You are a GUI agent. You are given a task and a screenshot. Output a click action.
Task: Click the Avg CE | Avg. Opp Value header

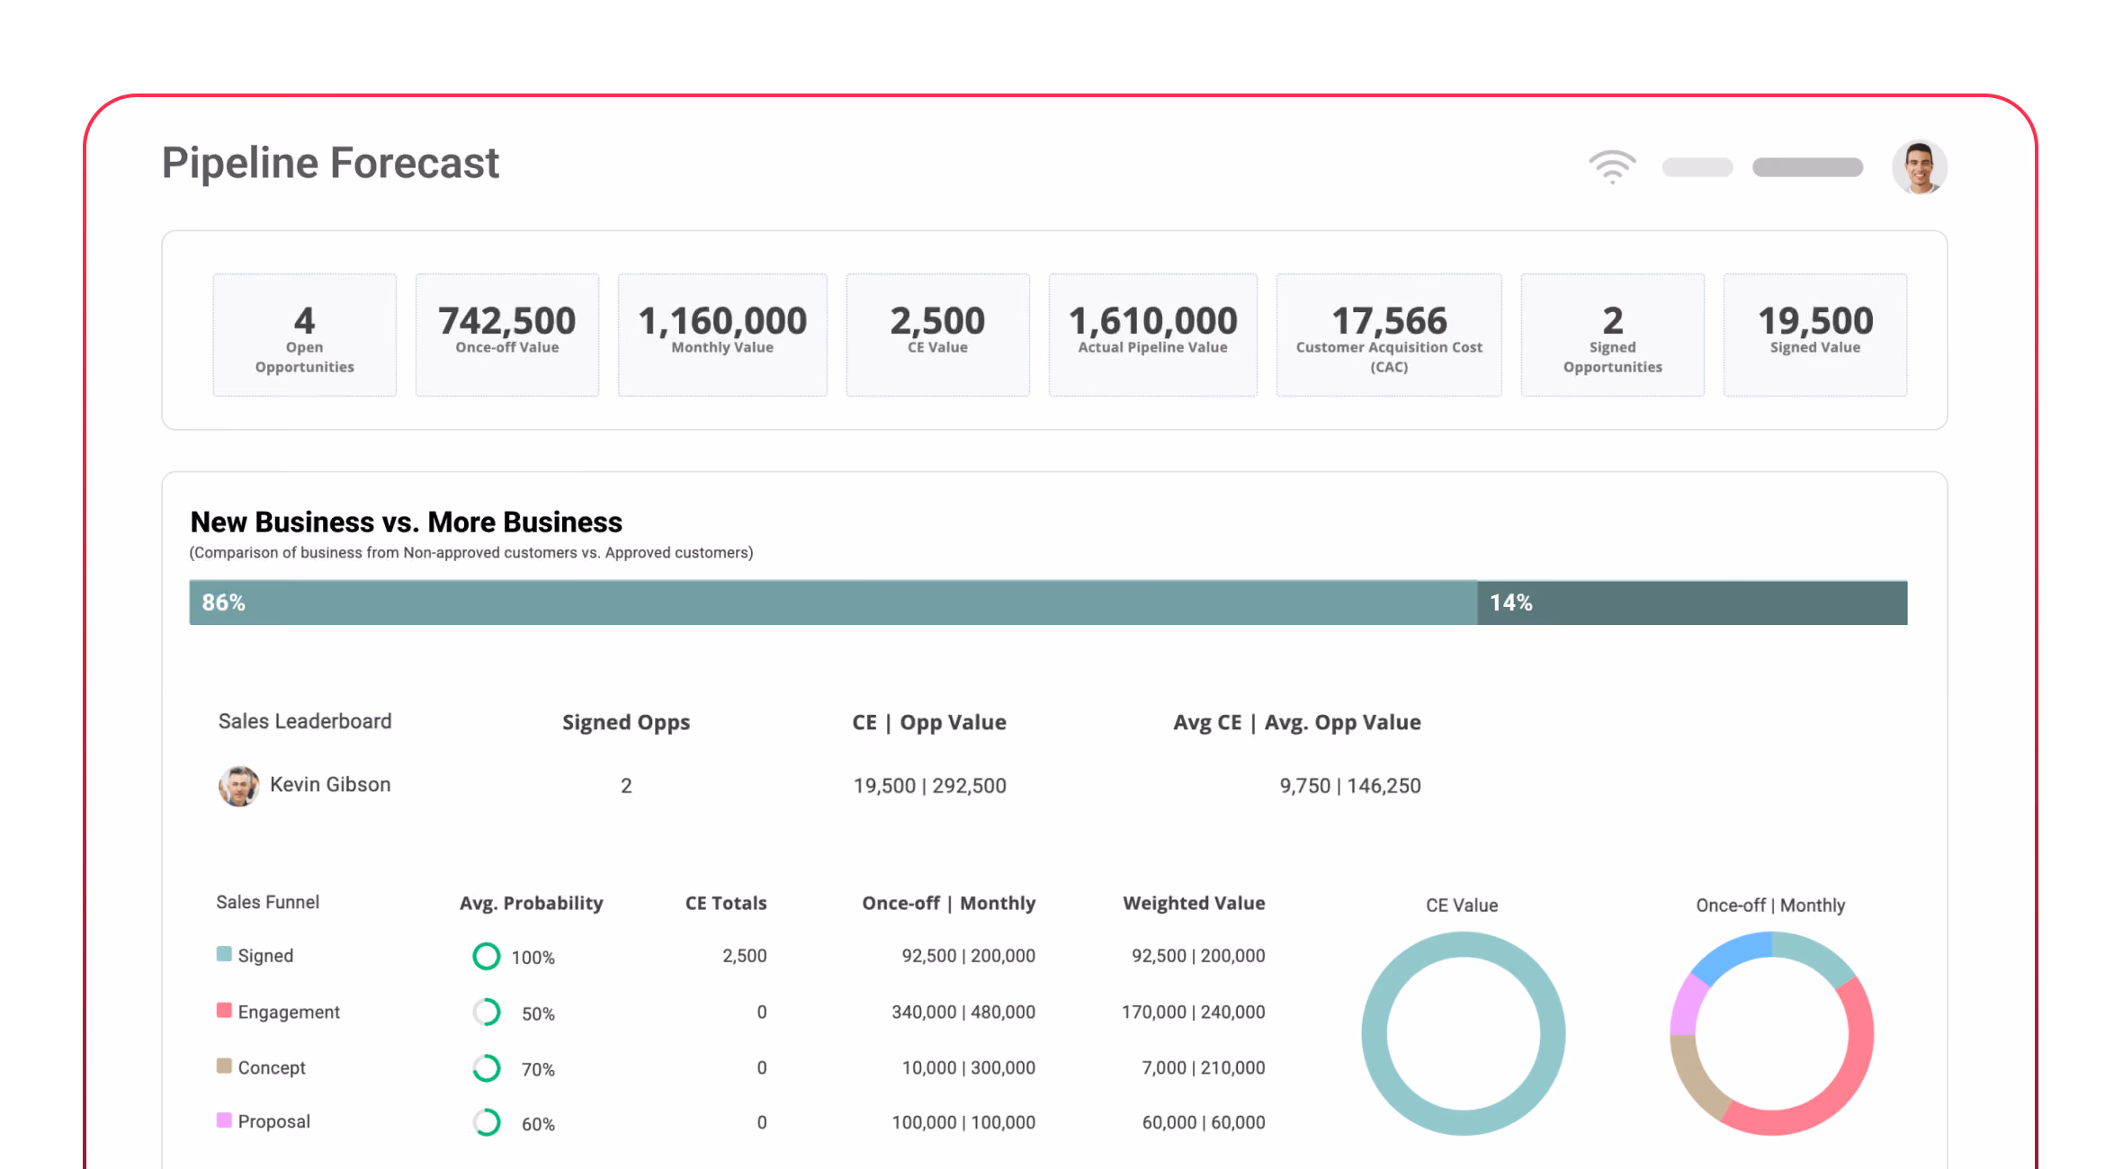1297,723
